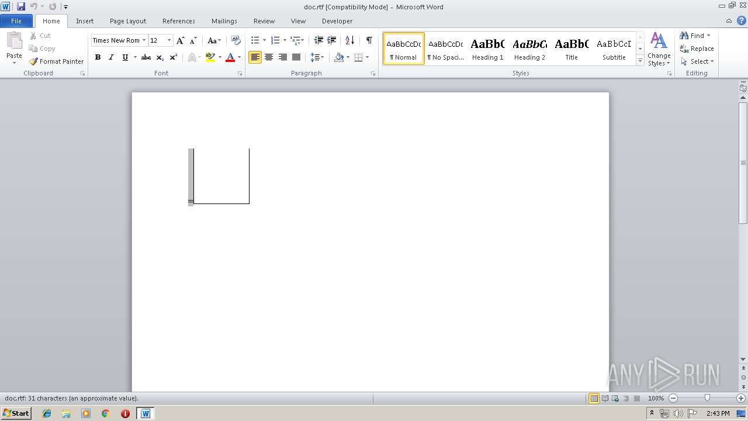Click the Cut button
Viewport: 748px width, 421px height.
coord(40,36)
